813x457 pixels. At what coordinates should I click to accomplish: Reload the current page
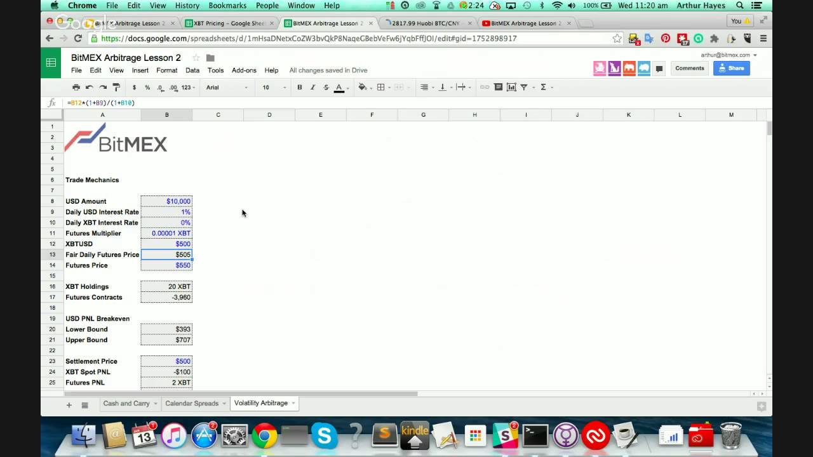pyautogui.click(x=79, y=39)
